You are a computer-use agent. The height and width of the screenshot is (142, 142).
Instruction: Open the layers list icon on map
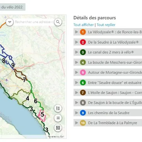pos(58,118)
